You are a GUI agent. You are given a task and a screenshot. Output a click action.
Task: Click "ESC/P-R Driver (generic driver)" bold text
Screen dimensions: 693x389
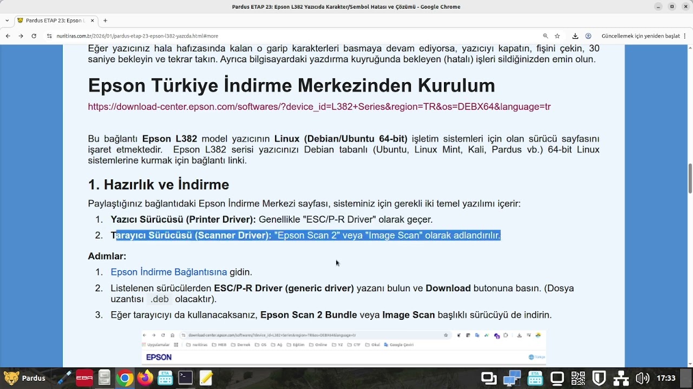click(x=284, y=288)
